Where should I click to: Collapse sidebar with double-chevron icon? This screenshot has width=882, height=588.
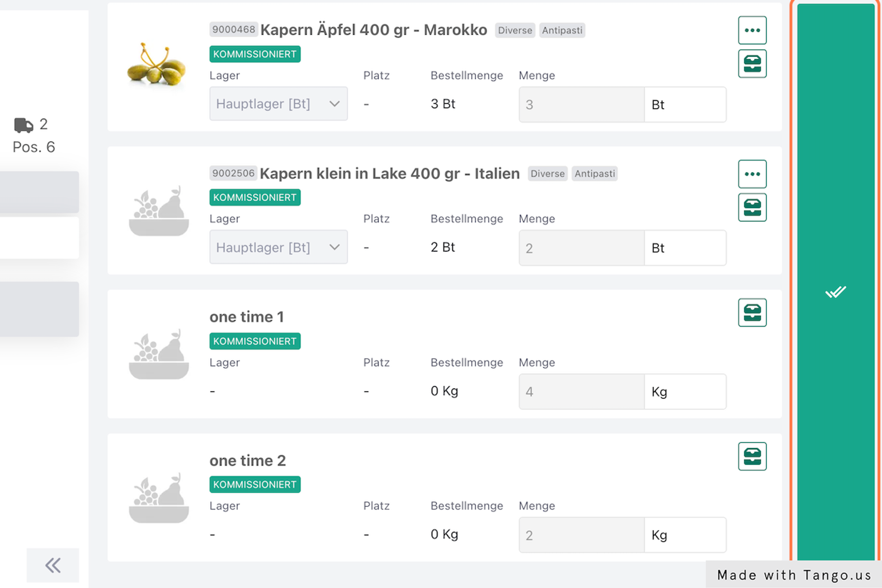(53, 565)
